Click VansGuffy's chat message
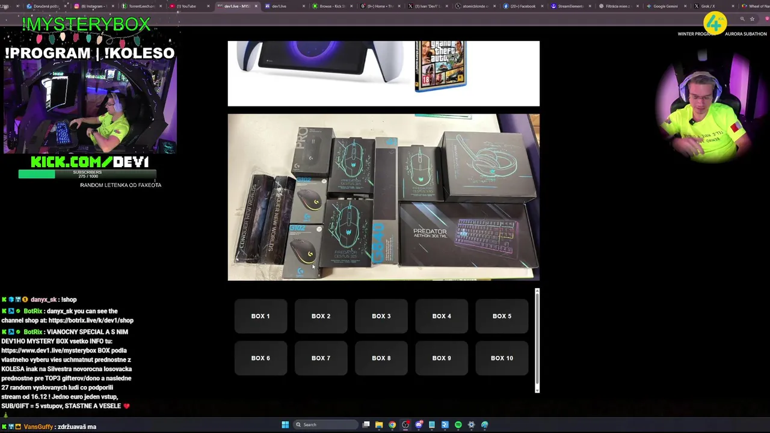The image size is (770, 433). (49, 427)
